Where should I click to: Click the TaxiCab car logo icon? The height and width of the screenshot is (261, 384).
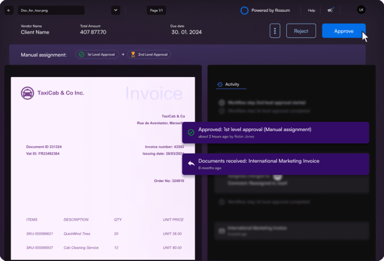point(27,93)
